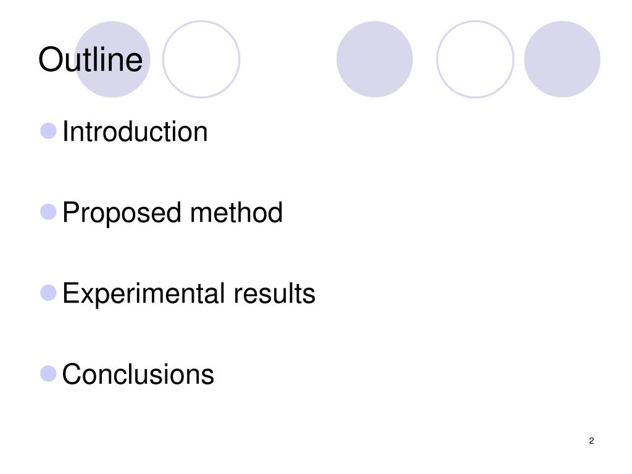Select the second hollow circle near the top right
Image resolution: width=632 pixels, height=474 pixels.
coord(475,59)
